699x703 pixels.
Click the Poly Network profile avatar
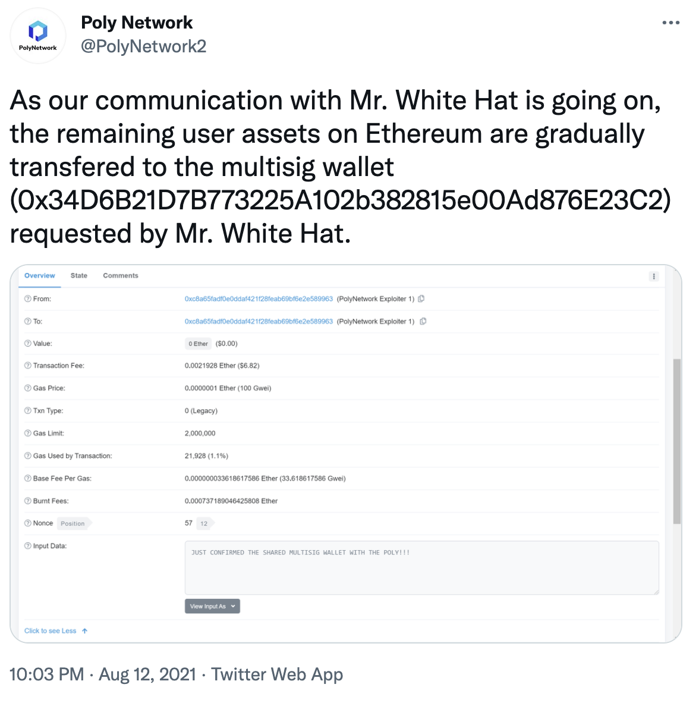click(x=38, y=36)
